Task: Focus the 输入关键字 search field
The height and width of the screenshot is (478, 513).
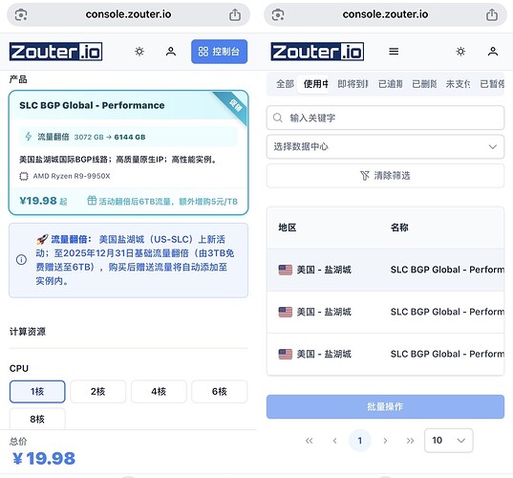Action: point(385,118)
